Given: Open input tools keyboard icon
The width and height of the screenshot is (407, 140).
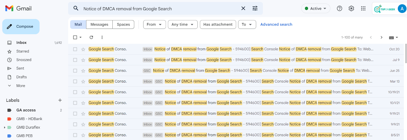Looking at the screenshot, I should (x=391, y=37).
